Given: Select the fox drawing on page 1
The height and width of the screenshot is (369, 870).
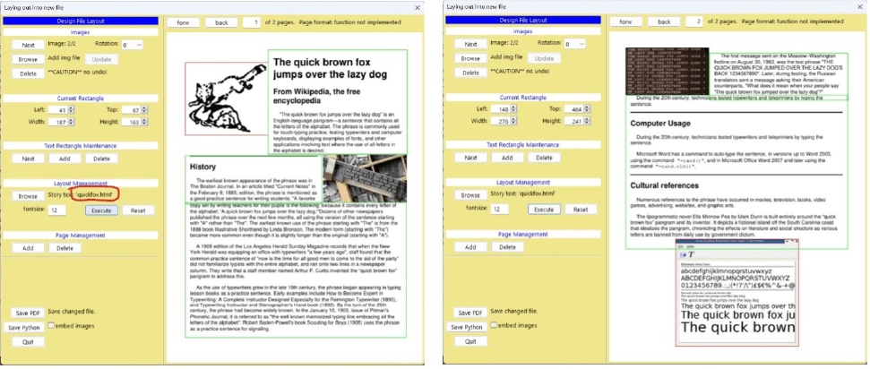Looking at the screenshot, I should (227, 99).
